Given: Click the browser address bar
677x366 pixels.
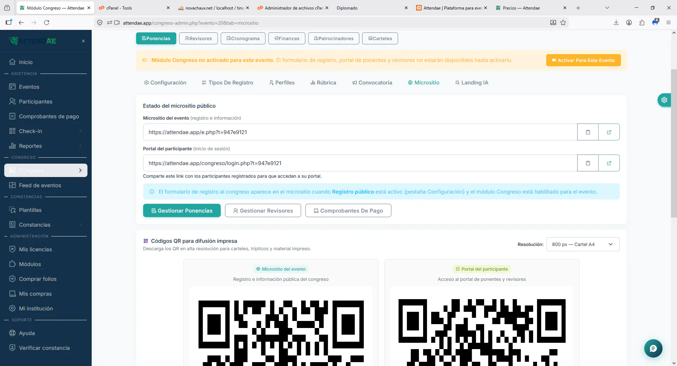Looking at the screenshot, I should 331,23.
